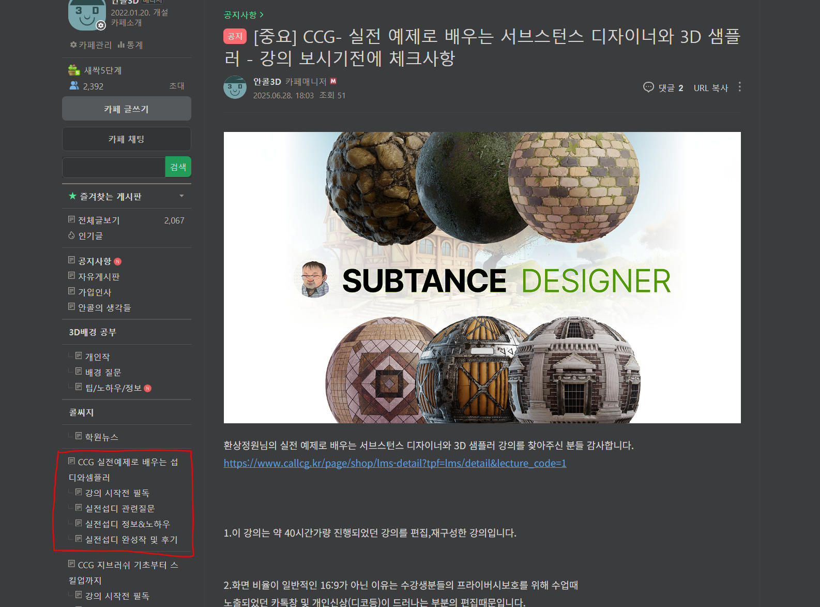Click URL 복사 button
The height and width of the screenshot is (607, 820).
point(711,88)
